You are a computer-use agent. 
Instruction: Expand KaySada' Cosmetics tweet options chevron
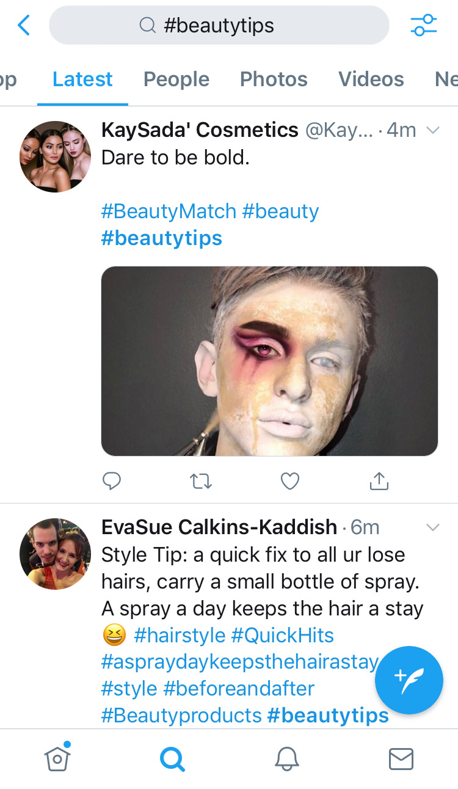433,130
